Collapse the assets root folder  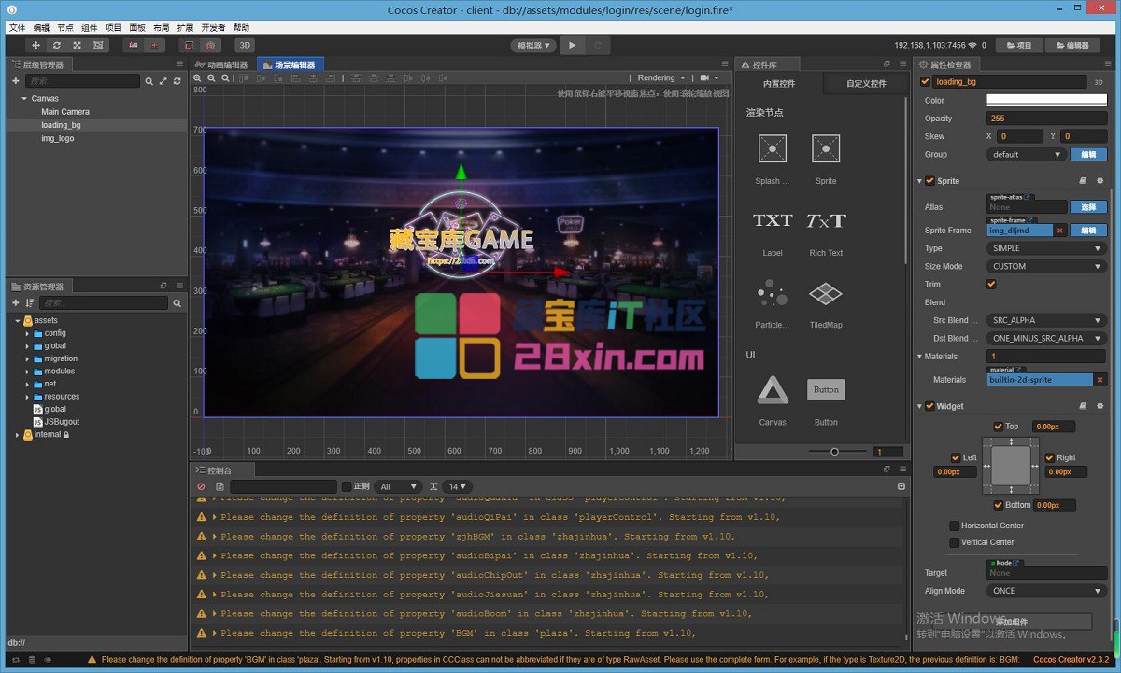tap(16, 320)
